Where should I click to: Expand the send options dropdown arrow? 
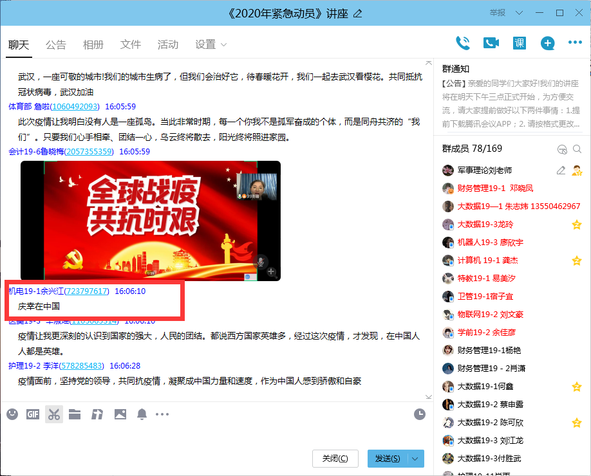tap(416, 459)
